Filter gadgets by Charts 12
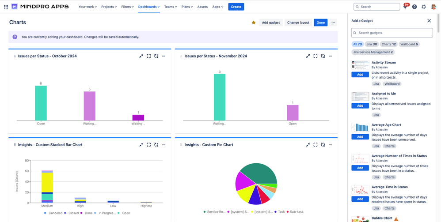441x222 pixels. click(389, 44)
